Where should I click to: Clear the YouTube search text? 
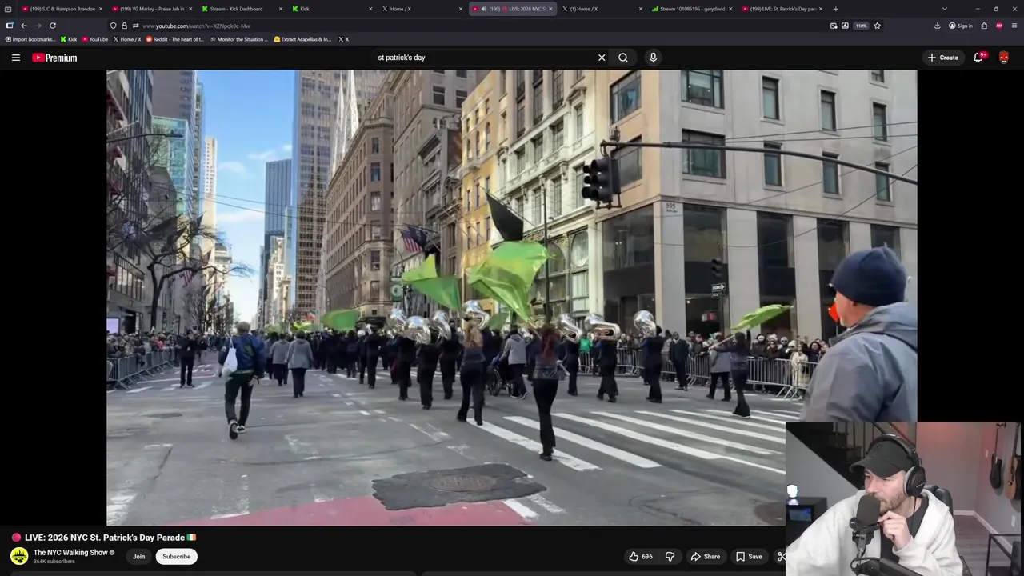coord(602,58)
